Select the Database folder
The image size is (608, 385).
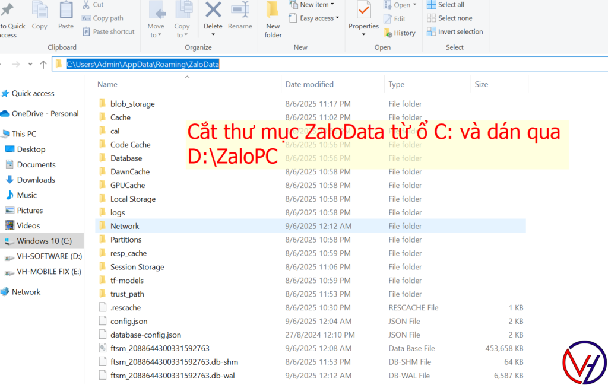126,158
